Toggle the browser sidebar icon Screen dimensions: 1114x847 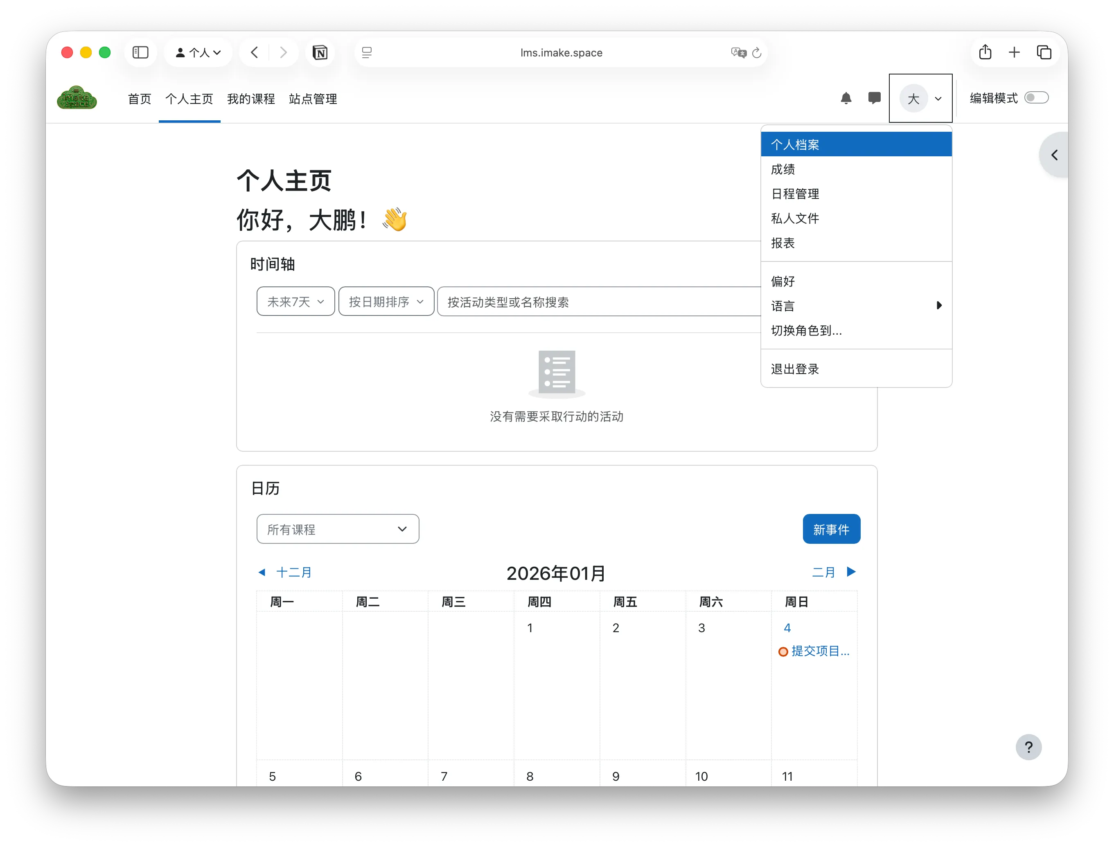(141, 52)
